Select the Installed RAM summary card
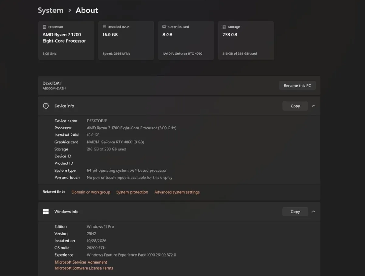 point(126,40)
